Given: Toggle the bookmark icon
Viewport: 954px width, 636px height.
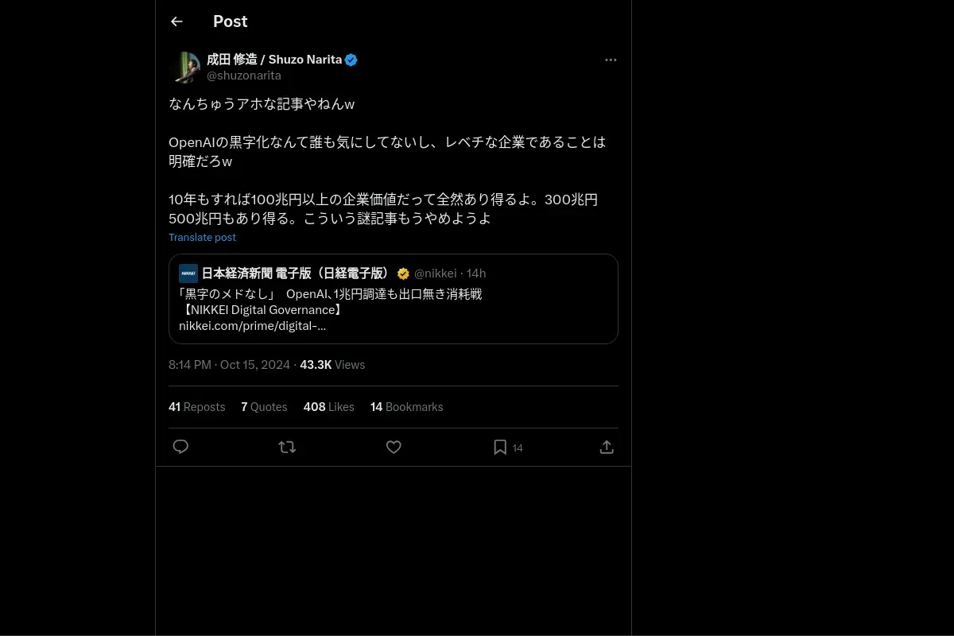Looking at the screenshot, I should click(500, 447).
